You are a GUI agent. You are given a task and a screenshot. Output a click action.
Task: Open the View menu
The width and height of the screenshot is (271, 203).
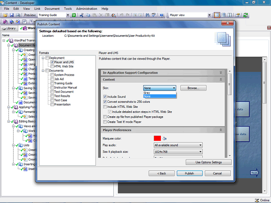pos(26,8)
